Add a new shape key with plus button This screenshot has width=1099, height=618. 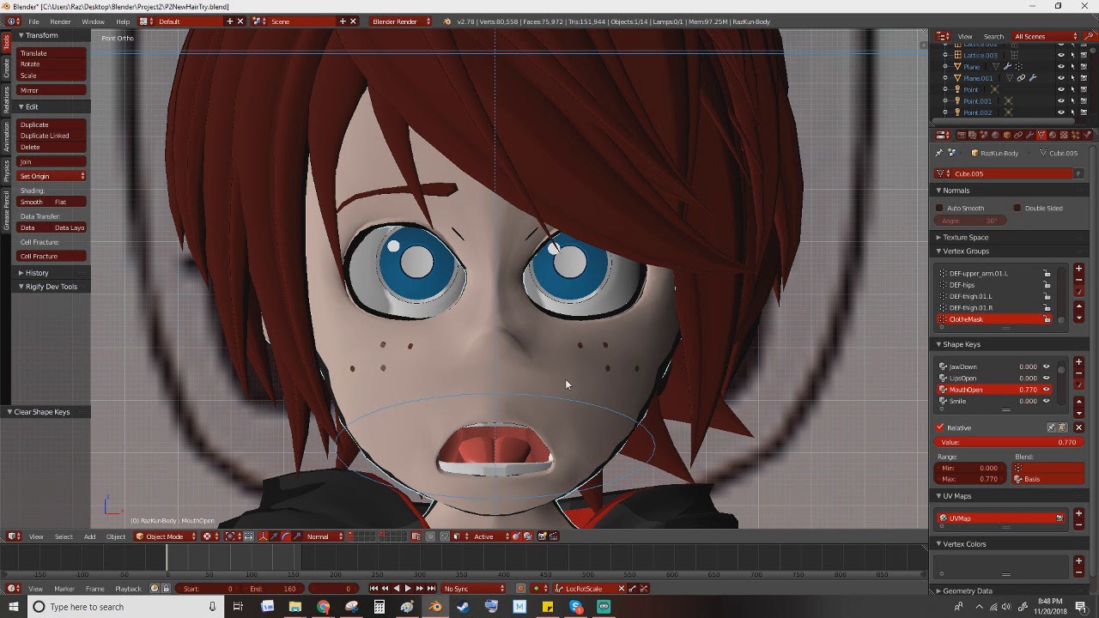click(x=1079, y=362)
